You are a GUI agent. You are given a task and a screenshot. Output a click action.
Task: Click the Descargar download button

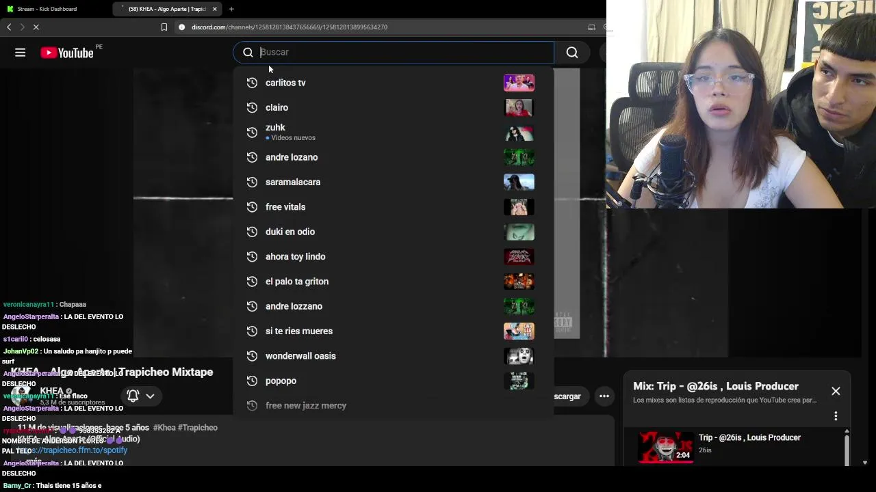[567, 396]
